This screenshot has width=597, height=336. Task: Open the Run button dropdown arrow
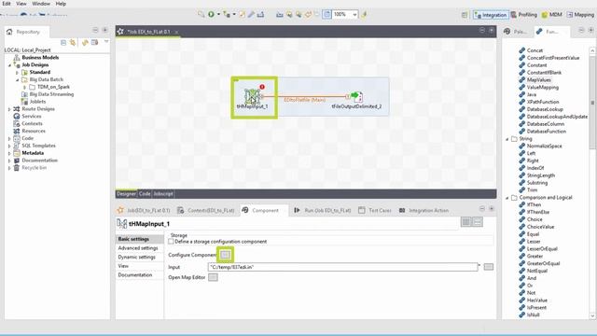(x=218, y=15)
